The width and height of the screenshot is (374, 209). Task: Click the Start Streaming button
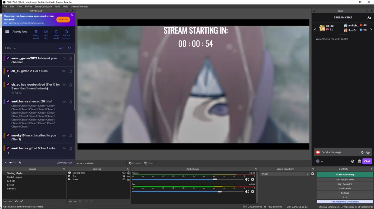[x=345, y=175]
